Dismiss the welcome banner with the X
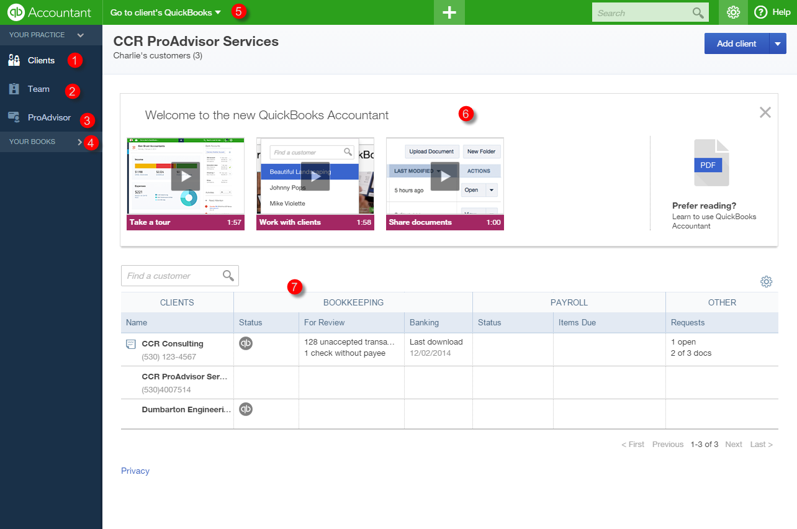The height and width of the screenshot is (529, 797). click(765, 112)
